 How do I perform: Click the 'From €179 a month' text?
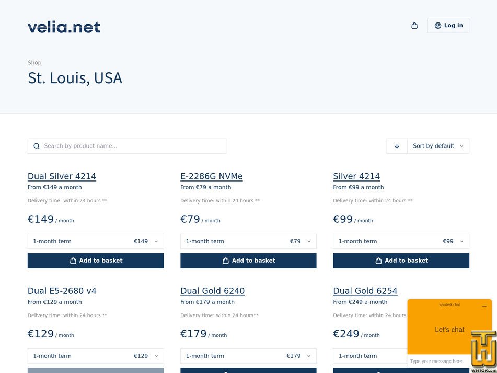pyautogui.click(x=207, y=302)
